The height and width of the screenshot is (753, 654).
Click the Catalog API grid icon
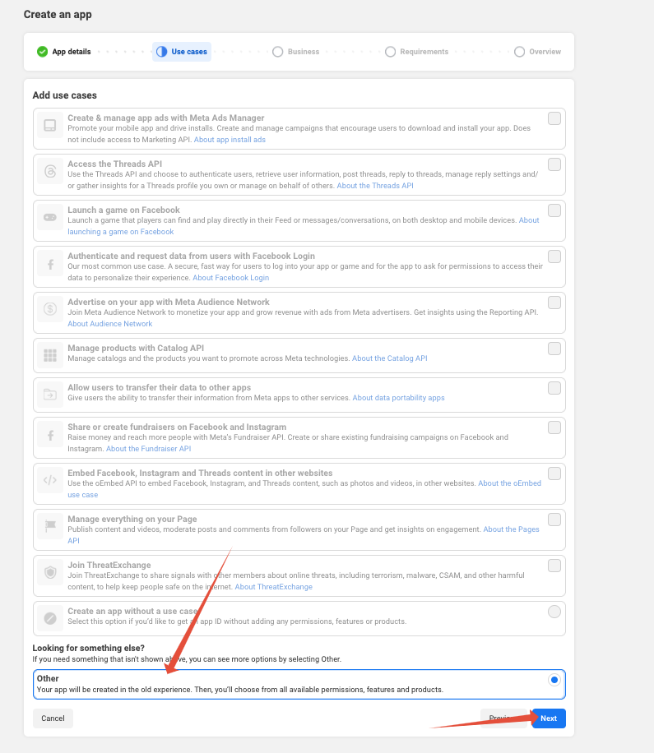pyautogui.click(x=50, y=355)
